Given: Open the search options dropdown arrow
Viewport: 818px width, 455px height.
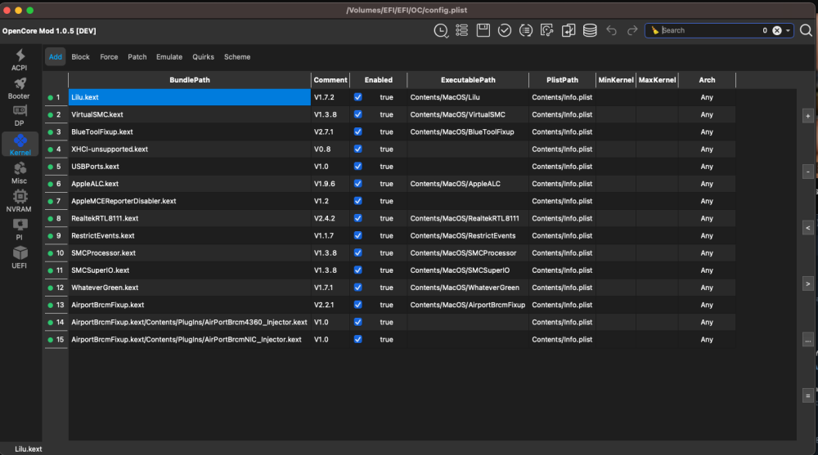Looking at the screenshot, I should point(788,31).
